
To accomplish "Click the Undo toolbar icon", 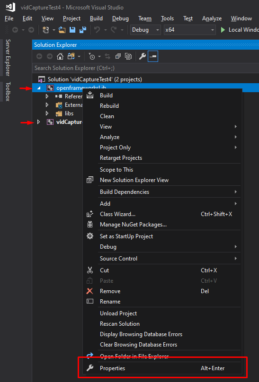I will [97, 30].
